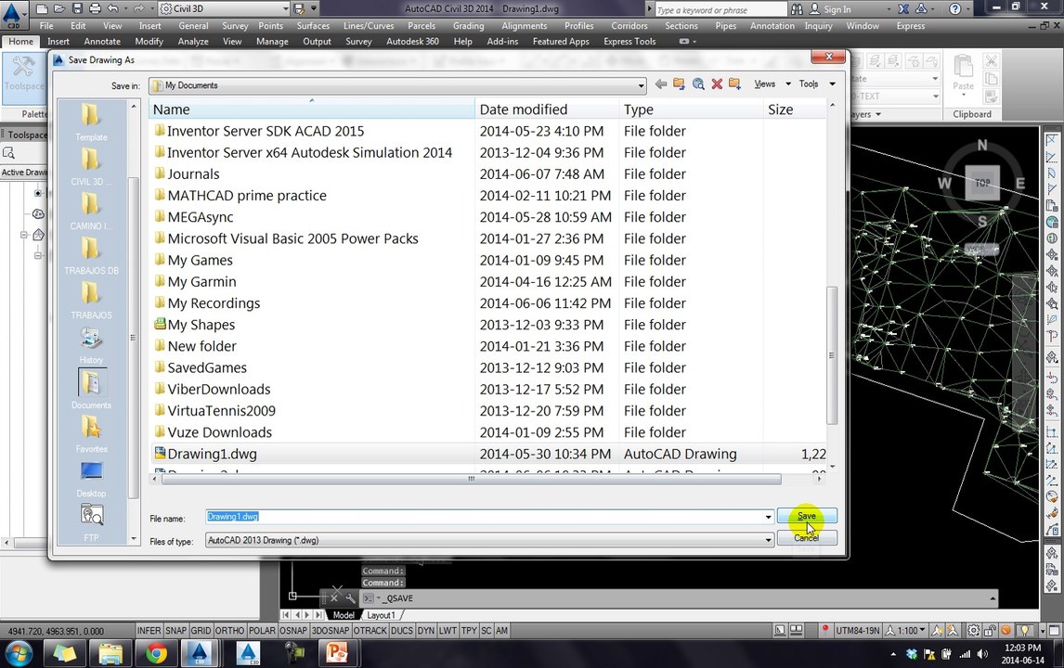This screenshot has height=668, width=1064.
Task: Click ViewCube TOP face in drawing
Action: 982,183
